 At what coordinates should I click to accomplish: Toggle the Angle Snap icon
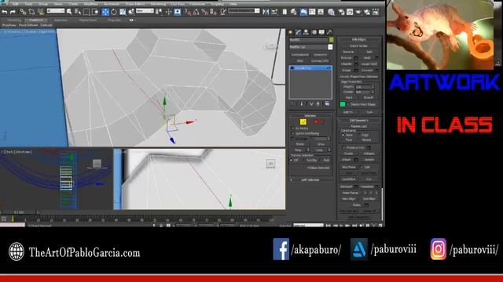click(196, 13)
